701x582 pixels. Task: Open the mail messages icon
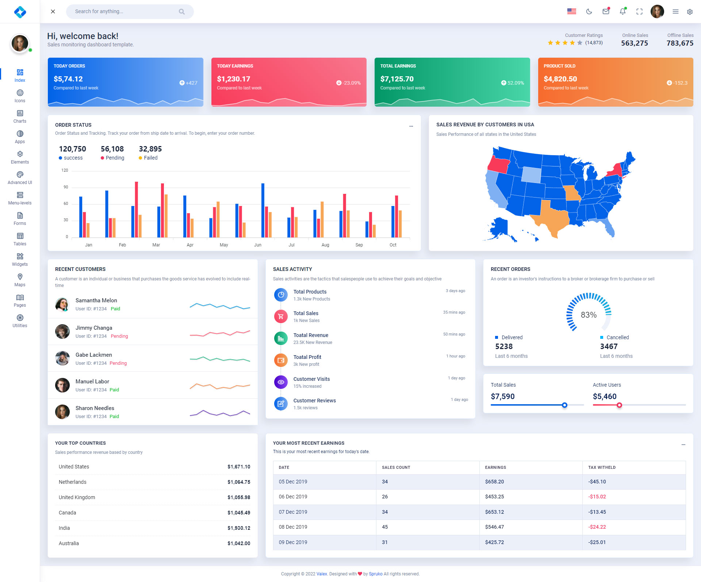[x=606, y=12]
